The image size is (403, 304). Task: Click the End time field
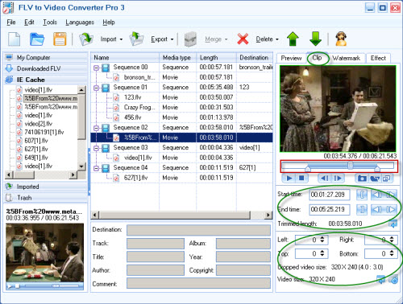click(330, 209)
